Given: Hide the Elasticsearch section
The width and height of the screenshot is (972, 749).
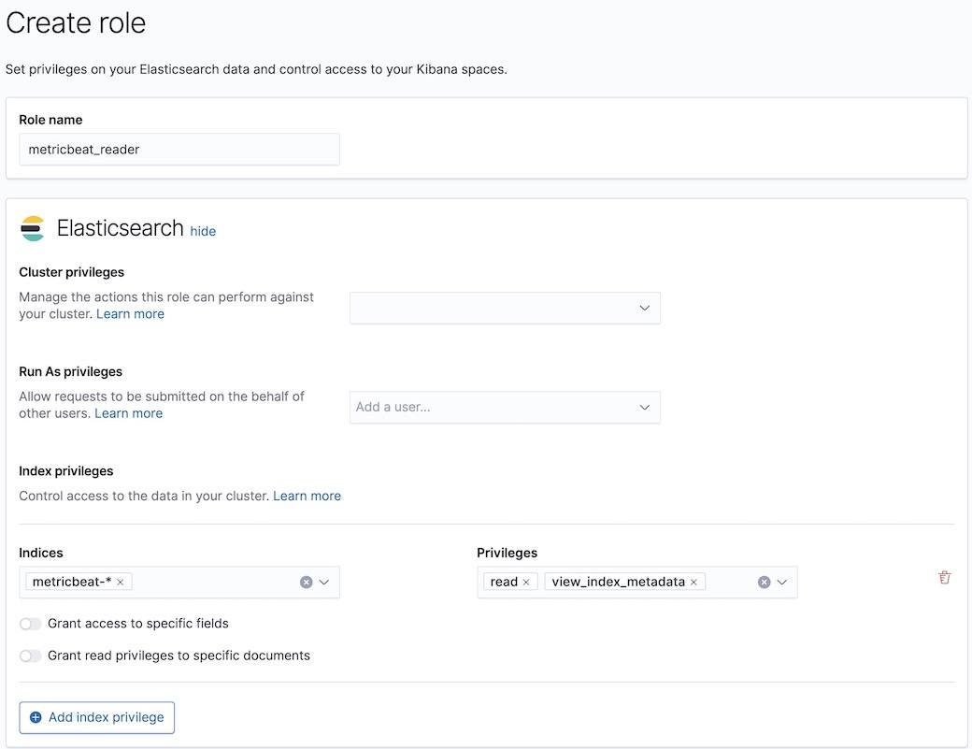Looking at the screenshot, I should [x=203, y=230].
